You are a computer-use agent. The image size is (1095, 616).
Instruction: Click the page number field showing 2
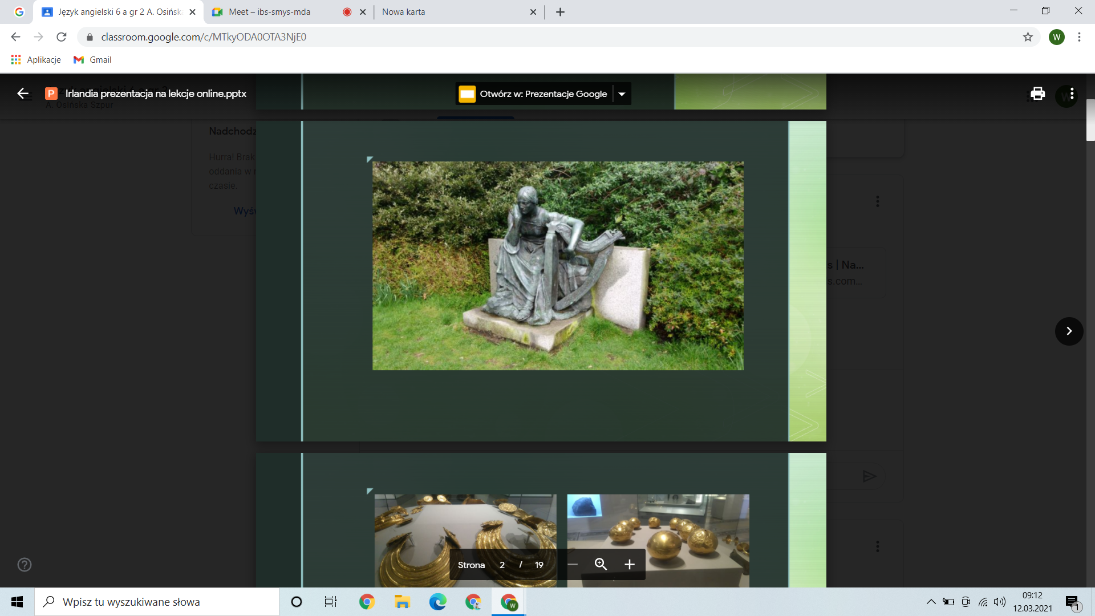coord(502,565)
